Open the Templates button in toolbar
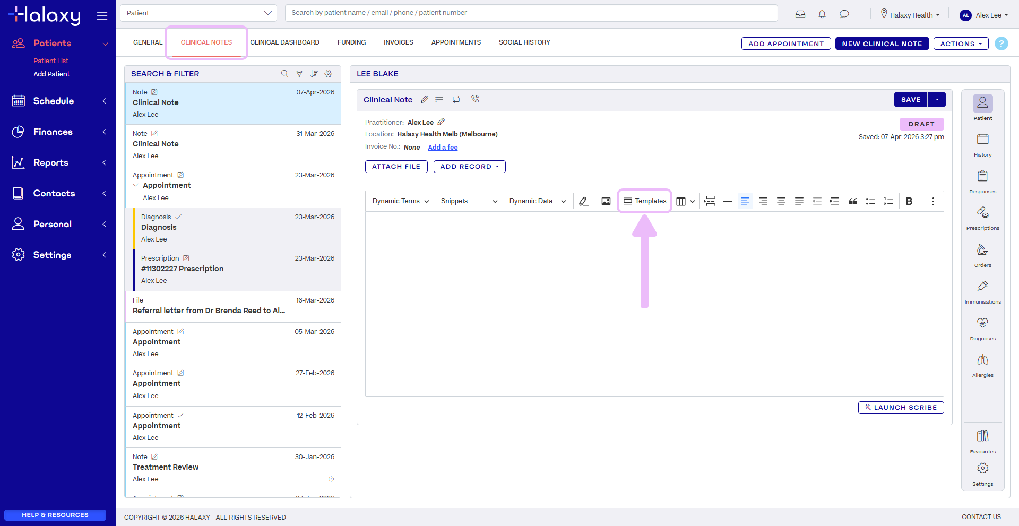Viewport: 1019px width, 526px height. 645,201
